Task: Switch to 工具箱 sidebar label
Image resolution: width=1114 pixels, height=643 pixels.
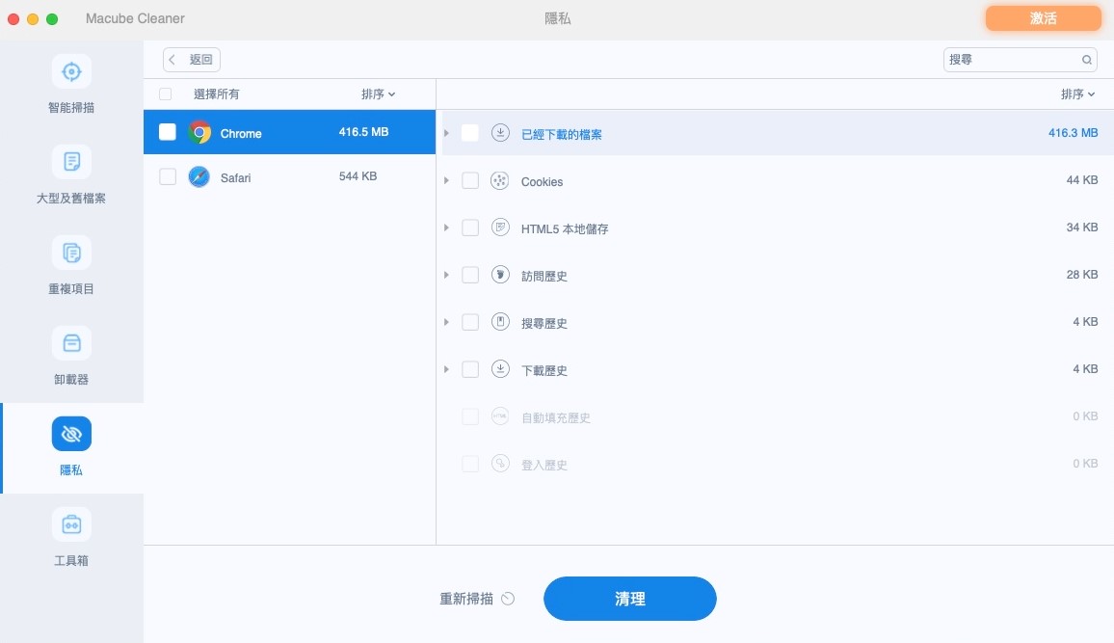Action: 71,561
